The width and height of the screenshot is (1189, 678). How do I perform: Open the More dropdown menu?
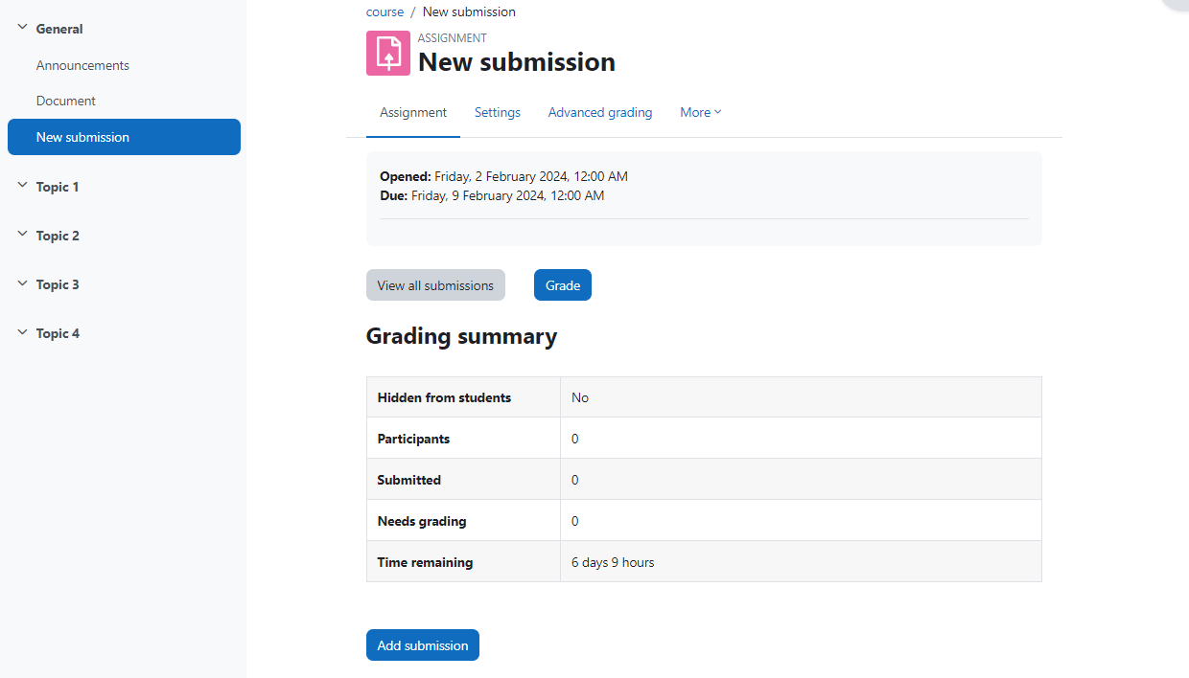point(700,112)
